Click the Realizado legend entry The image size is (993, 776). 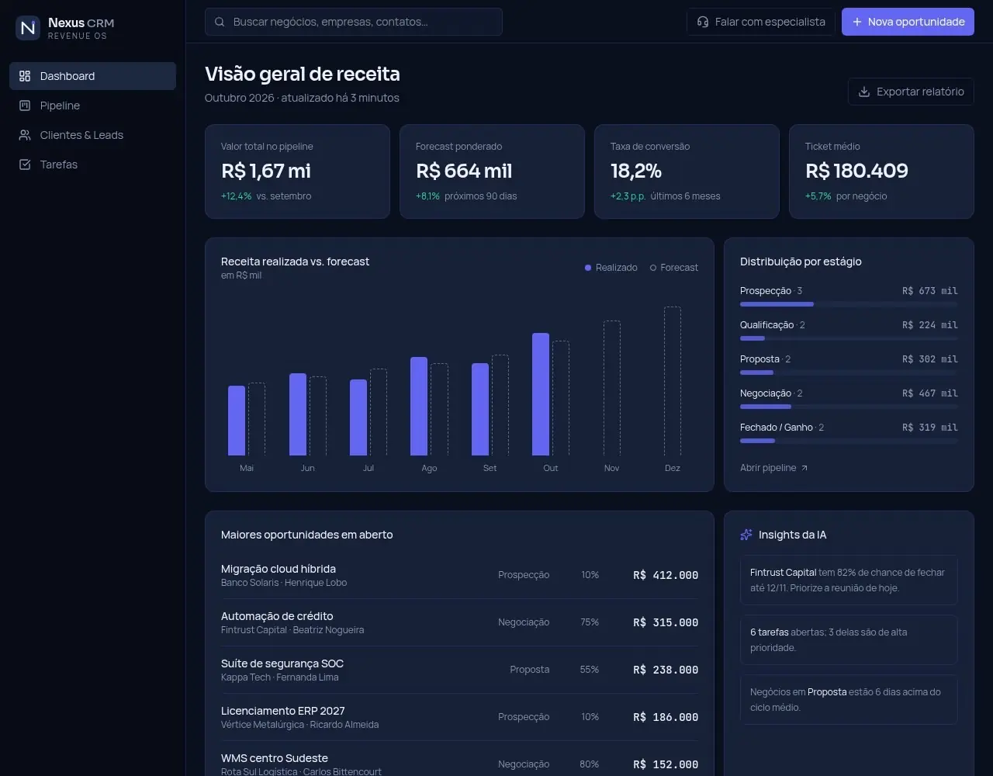point(611,268)
